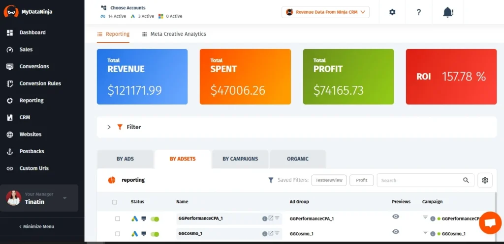Click the Campaign column header
The width and height of the screenshot is (504, 244).
point(432,202)
